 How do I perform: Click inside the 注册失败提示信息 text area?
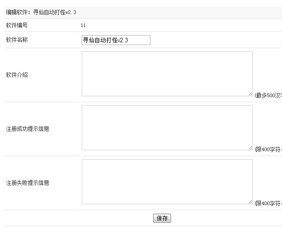click(167, 182)
